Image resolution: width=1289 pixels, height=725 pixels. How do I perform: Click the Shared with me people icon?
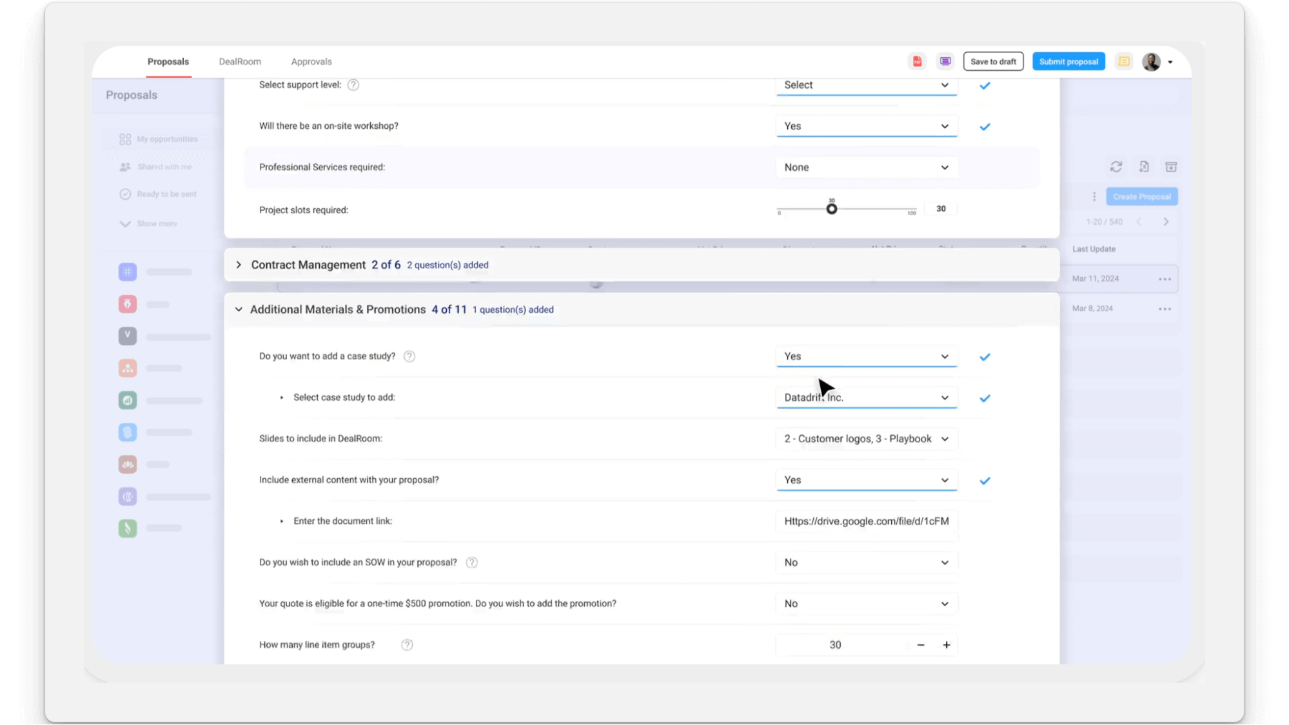point(125,167)
